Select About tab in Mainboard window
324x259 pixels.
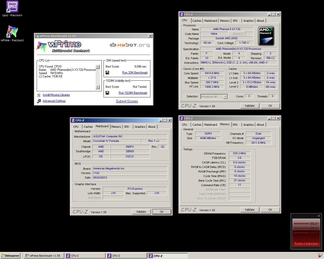pos(152,127)
